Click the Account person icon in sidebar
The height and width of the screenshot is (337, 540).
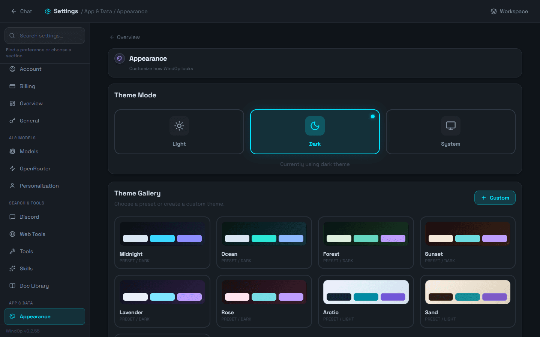click(x=12, y=69)
